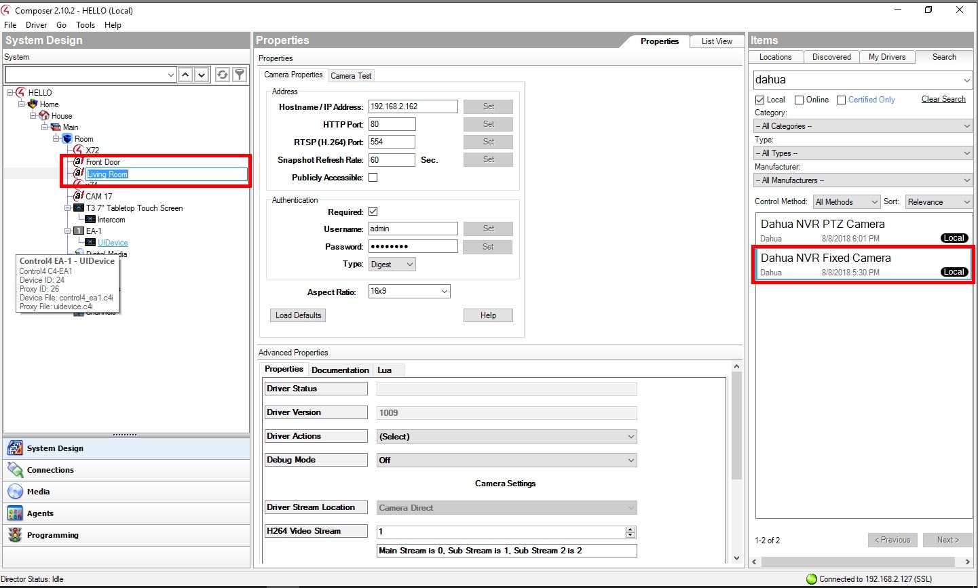Switch to the Documentation tab
The width and height of the screenshot is (978, 588).
[340, 370]
